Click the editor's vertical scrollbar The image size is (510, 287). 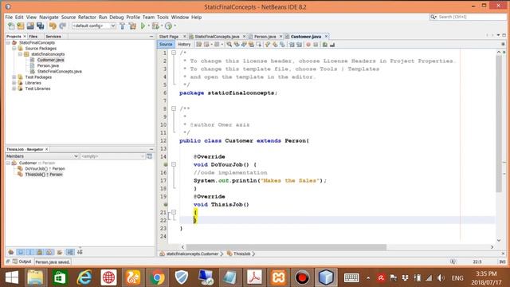point(499,124)
